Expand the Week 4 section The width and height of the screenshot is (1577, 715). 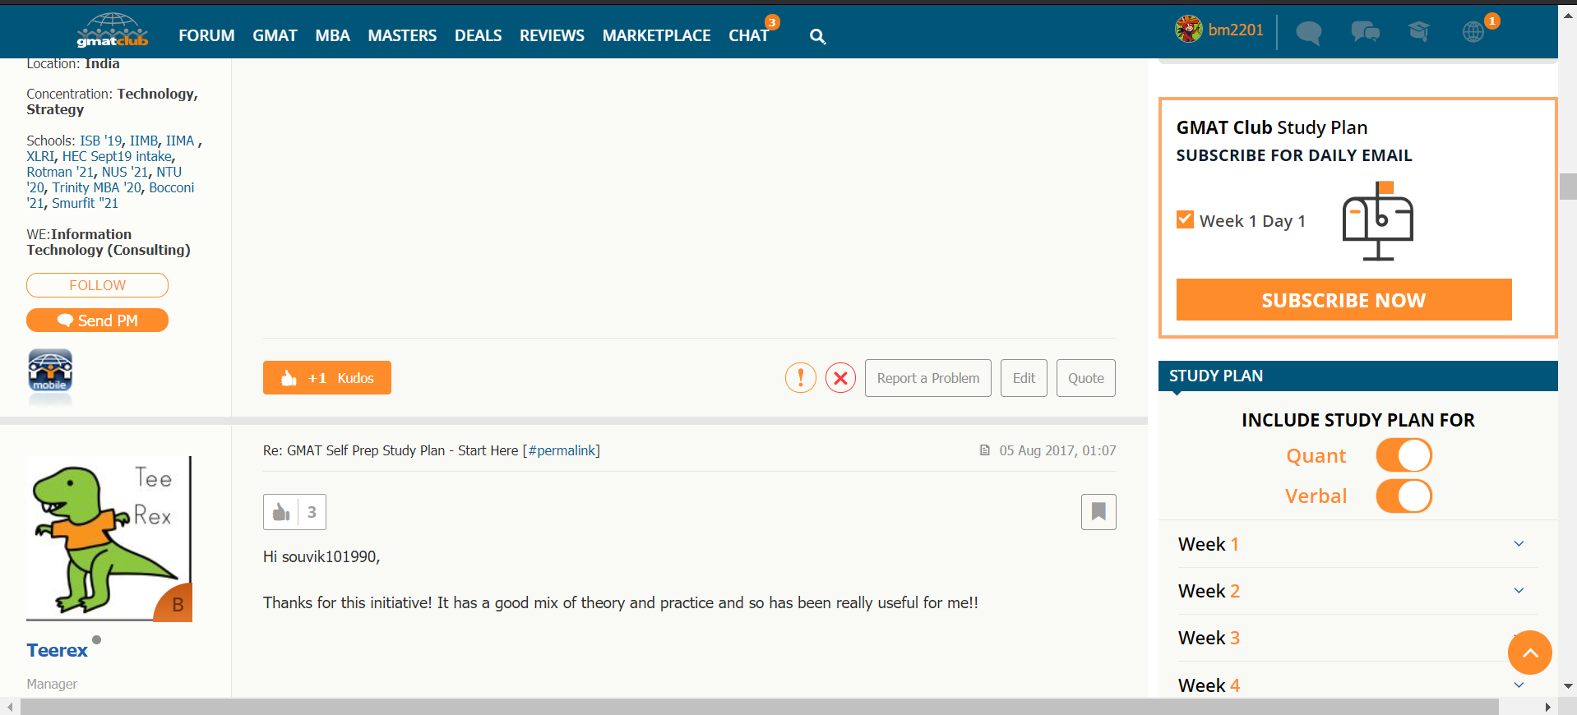(1519, 685)
